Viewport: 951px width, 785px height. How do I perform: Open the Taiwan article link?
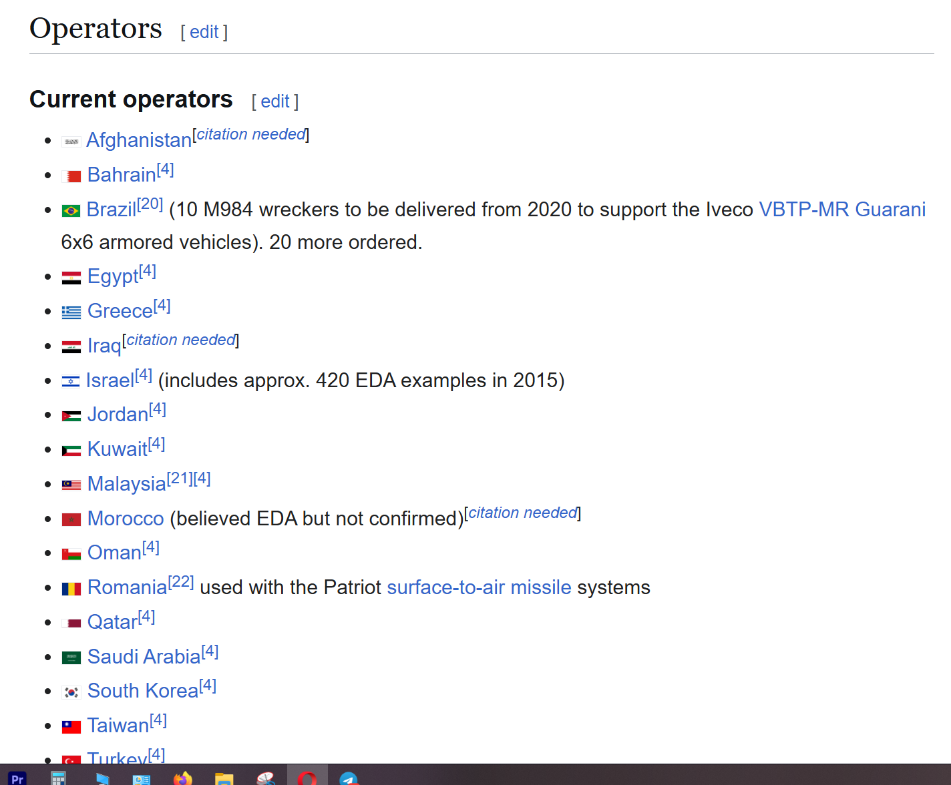118,726
